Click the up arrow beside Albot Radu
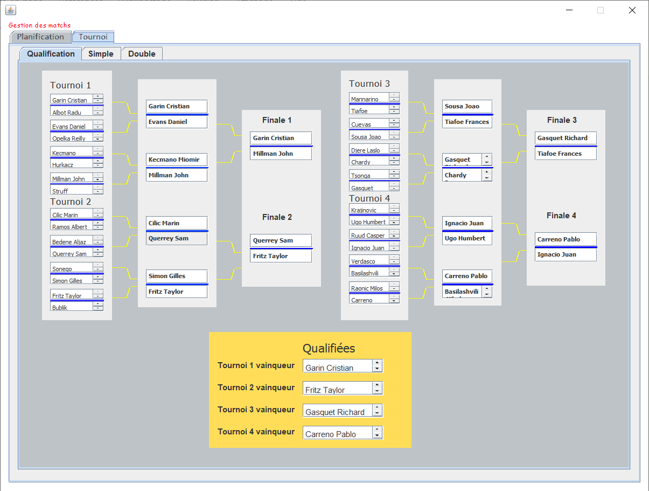This screenshot has width=649, height=491. (x=97, y=108)
